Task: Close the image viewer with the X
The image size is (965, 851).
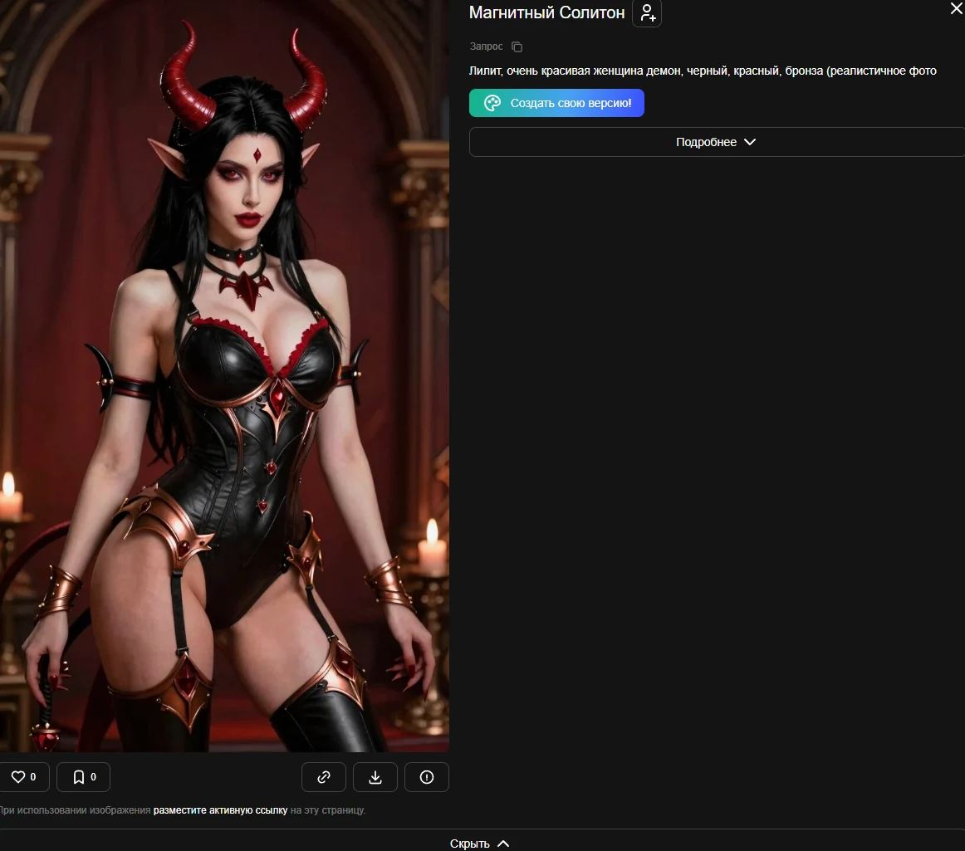Action: tap(957, 8)
